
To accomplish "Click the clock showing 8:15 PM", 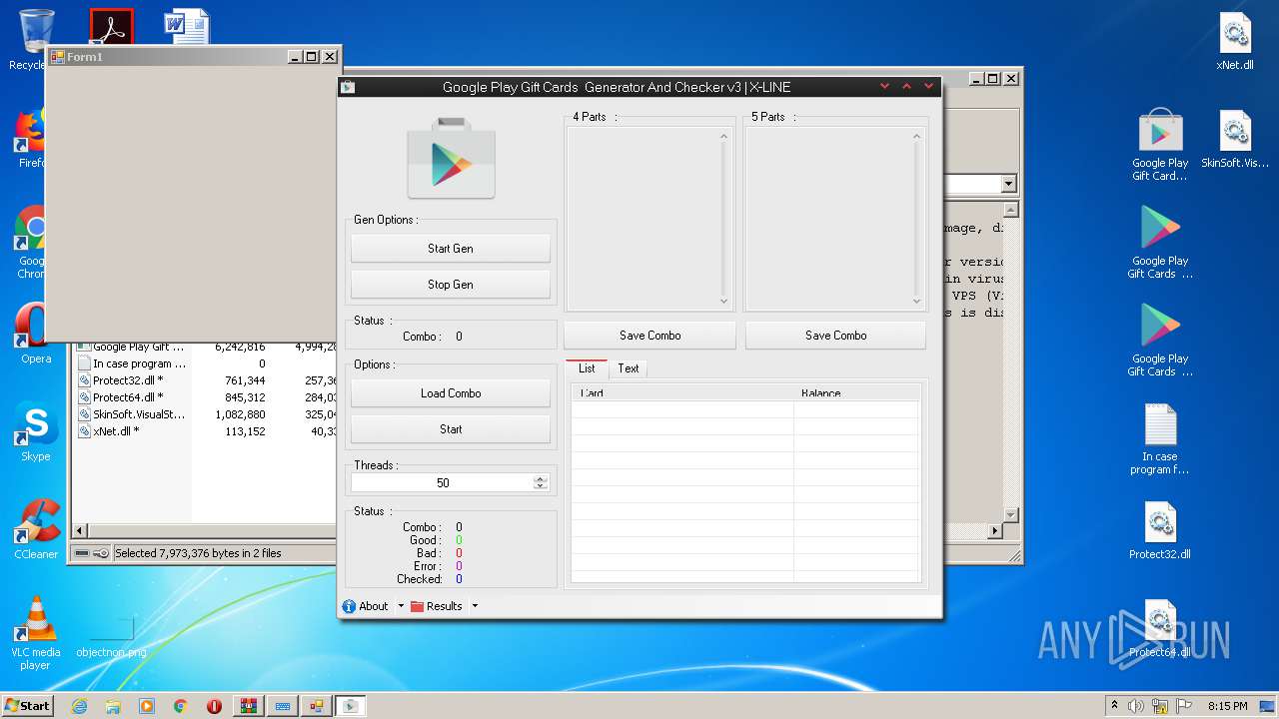I will click(x=1227, y=706).
